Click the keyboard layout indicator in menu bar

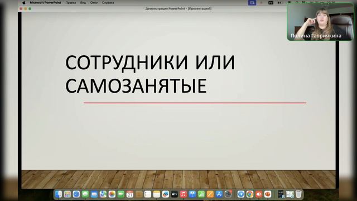(x=271, y=3)
